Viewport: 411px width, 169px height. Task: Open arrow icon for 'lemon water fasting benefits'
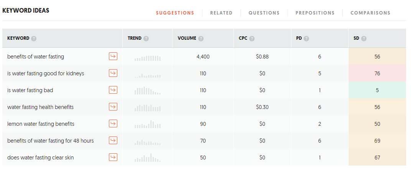(113, 123)
